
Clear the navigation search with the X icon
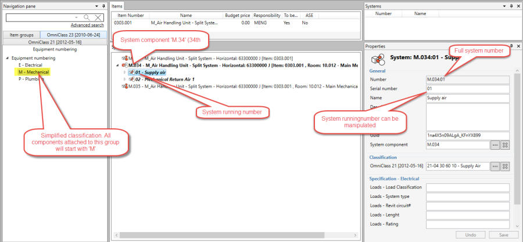(x=97, y=18)
